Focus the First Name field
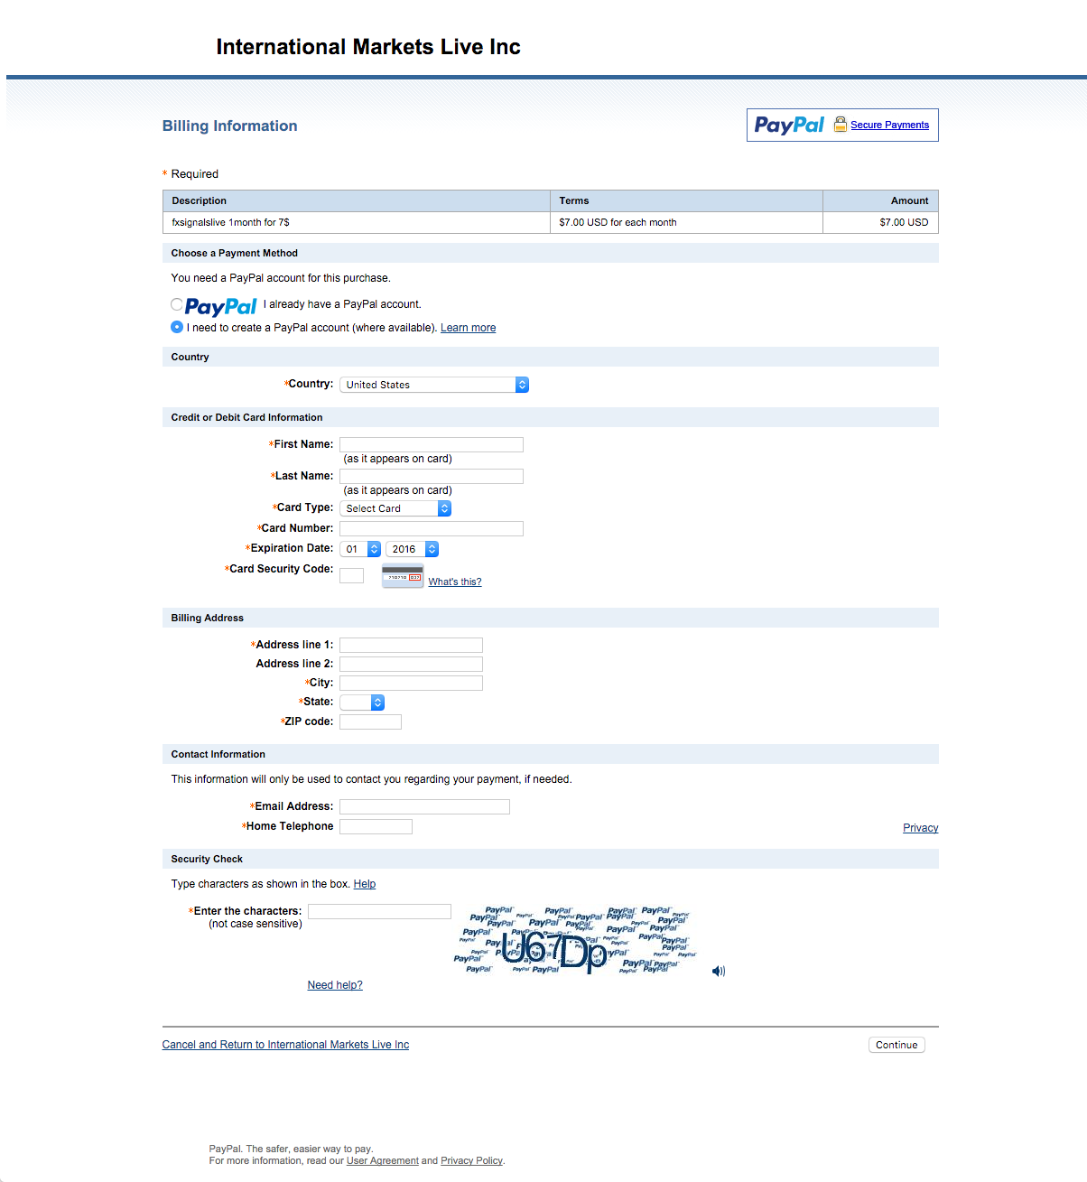Image resolution: width=1087 pixels, height=1182 pixels. point(432,444)
